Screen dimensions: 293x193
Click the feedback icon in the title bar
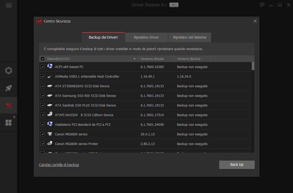pos(262,5)
